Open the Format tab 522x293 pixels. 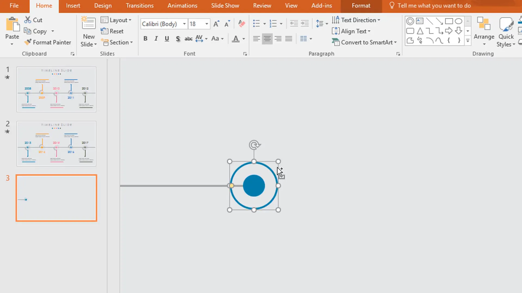pos(361,6)
